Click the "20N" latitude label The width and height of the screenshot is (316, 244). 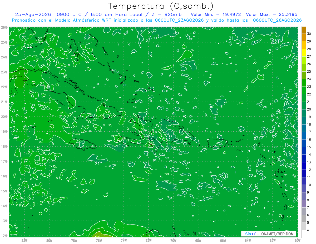click(x=4, y=117)
